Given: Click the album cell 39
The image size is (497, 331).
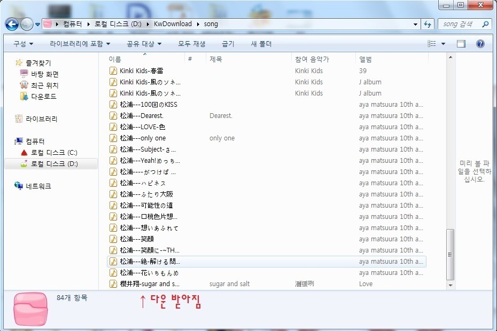Looking at the screenshot, I should 363,70.
